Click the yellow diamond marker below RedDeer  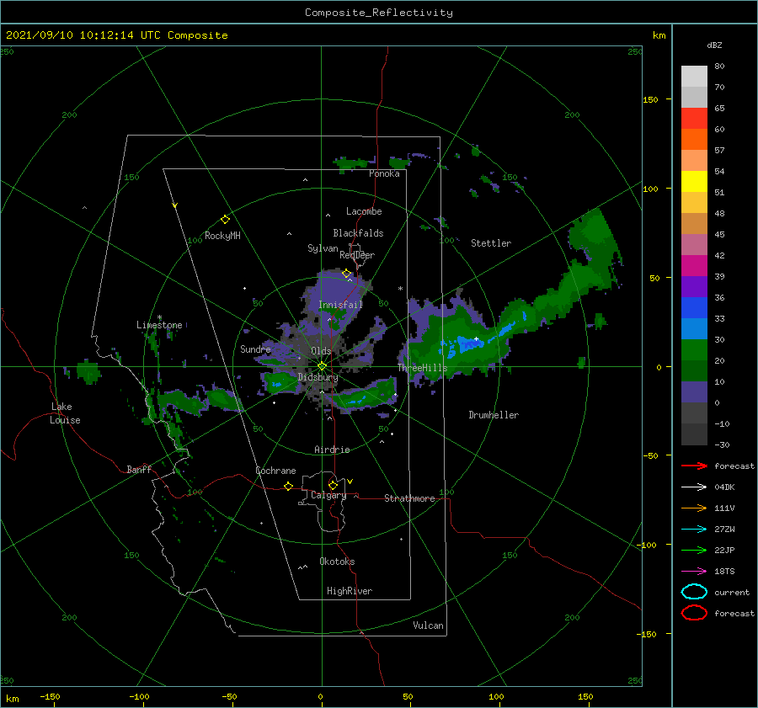pos(347,274)
